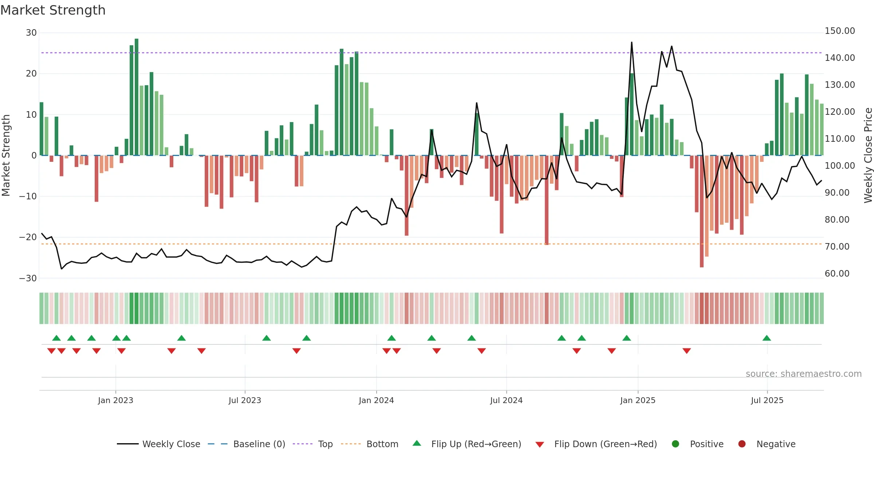Click the last red Flip Down marker after Jan 2025

[687, 351]
